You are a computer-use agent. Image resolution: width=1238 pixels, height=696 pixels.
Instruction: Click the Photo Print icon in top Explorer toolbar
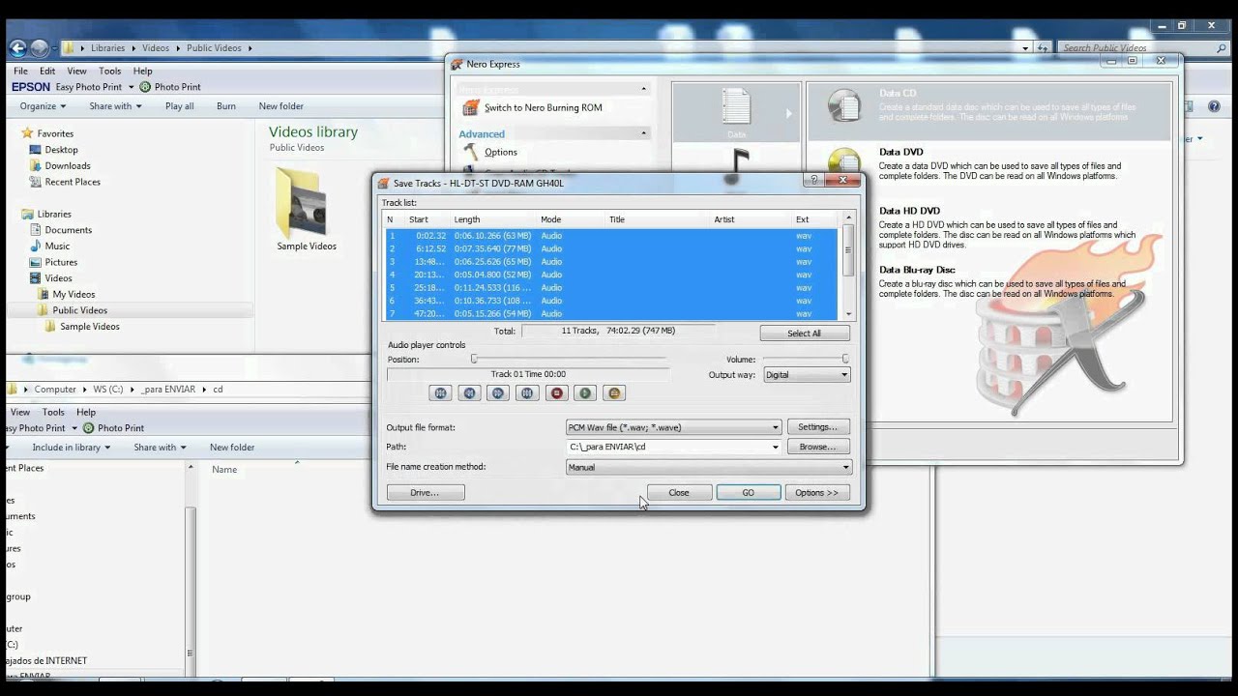(145, 87)
